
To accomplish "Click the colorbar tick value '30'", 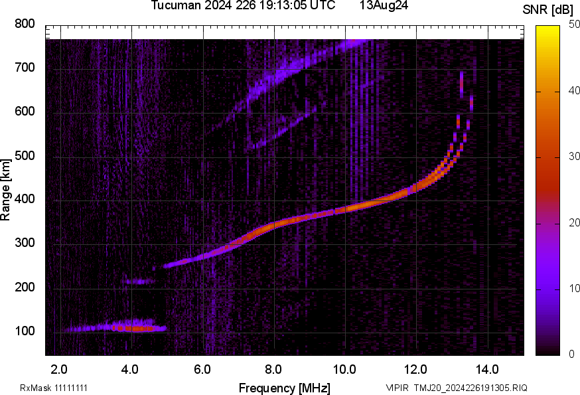I will pyautogui.click(x=574, y=157).
